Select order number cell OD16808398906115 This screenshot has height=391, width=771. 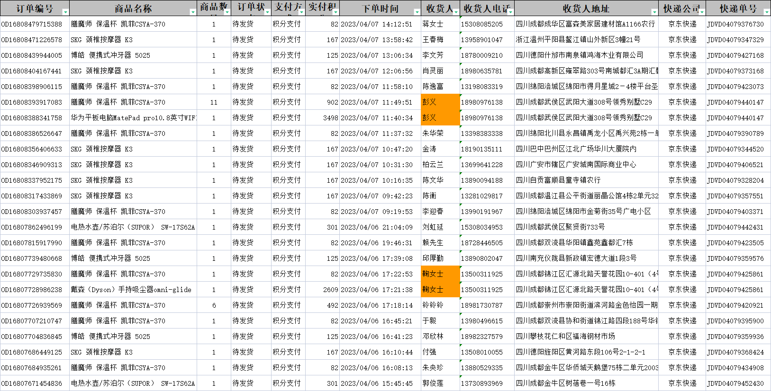[x=35, y=86]
